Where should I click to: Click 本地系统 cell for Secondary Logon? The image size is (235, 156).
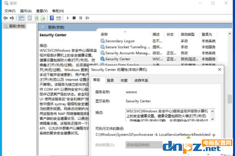[208, 41]
